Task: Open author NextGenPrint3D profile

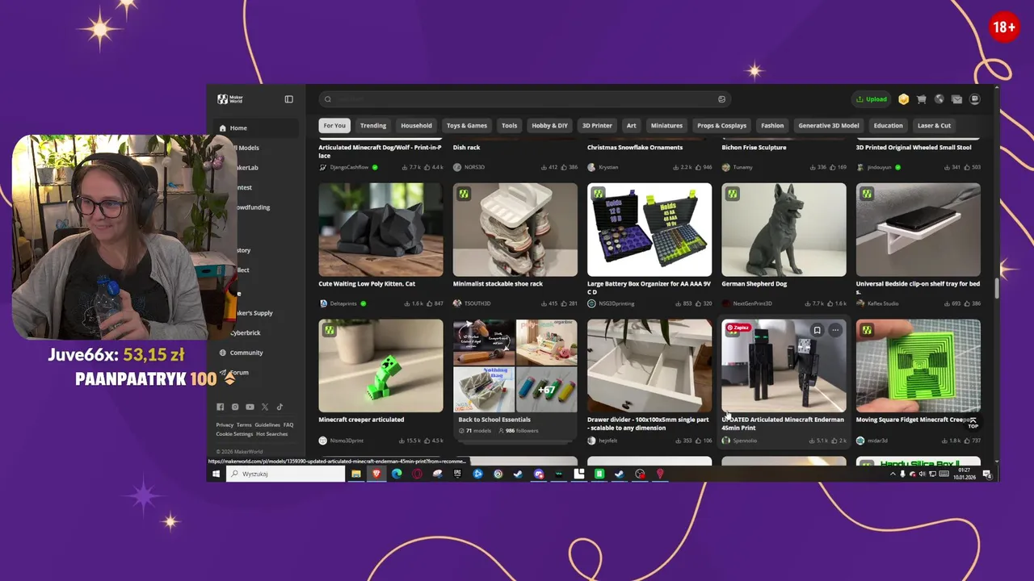Action: tap(746, 303)
